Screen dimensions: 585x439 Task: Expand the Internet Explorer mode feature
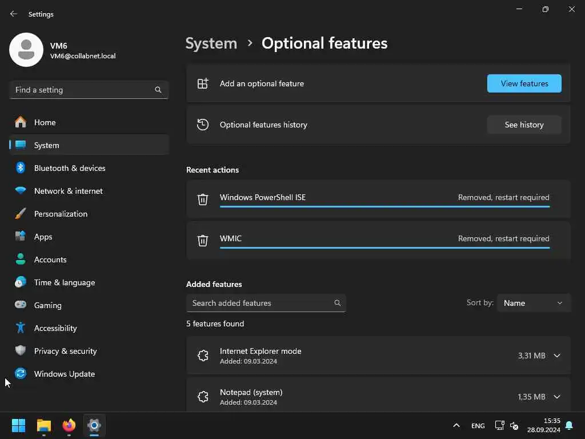click(x=557, y=356)
